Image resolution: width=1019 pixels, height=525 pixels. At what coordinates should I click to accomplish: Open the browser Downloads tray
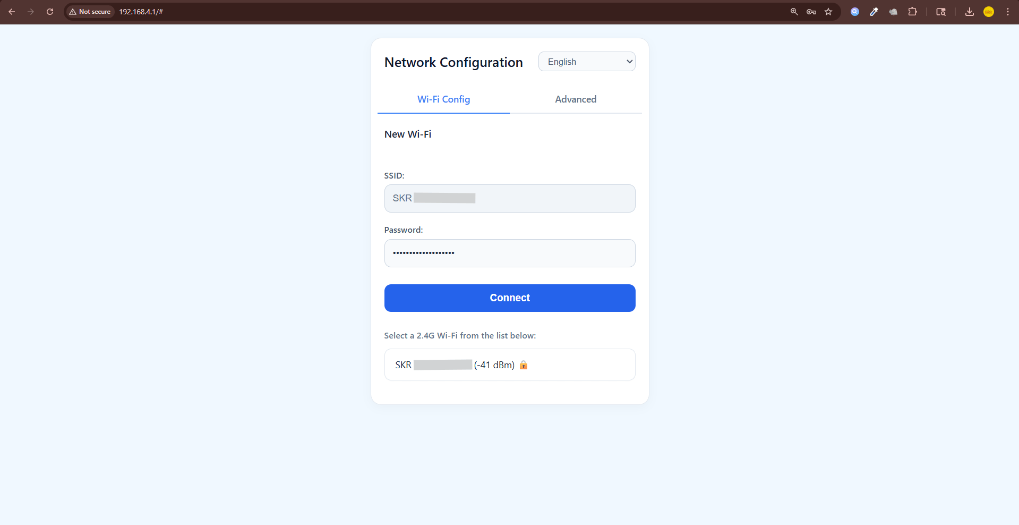pos(969,12)
